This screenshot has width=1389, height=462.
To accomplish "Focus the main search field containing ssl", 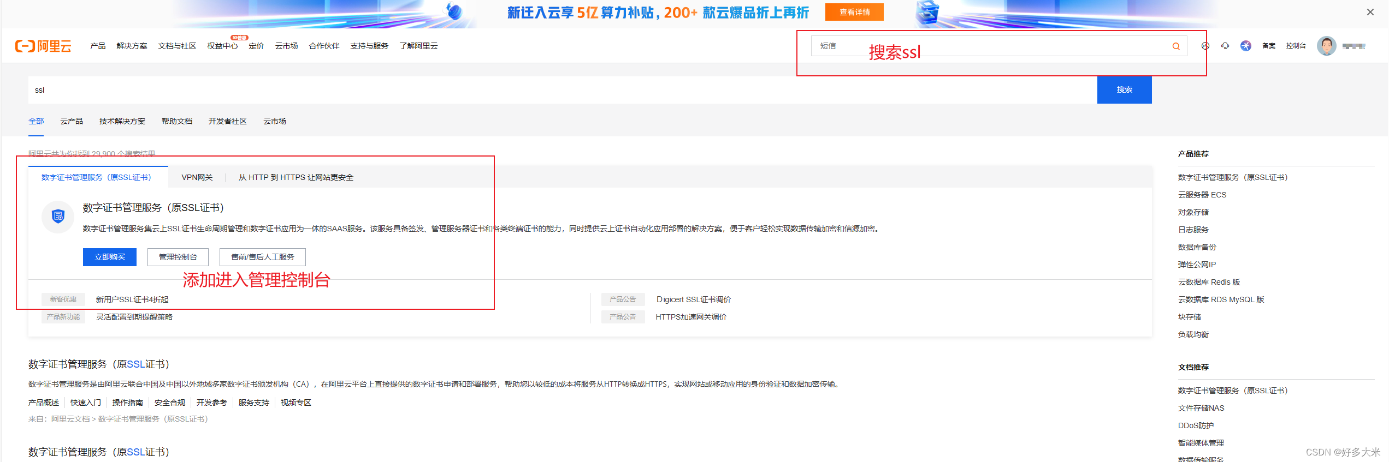I will (x=563, y=90).
